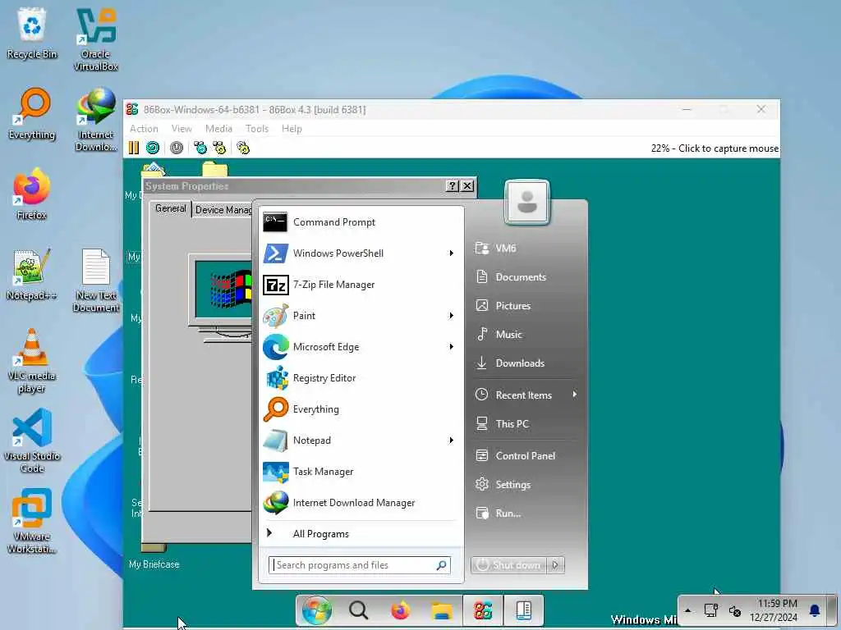Screen dimensions: 841x630
Task: Pause emulation with the 86Box pause icon
Action: tap(134, 148)
